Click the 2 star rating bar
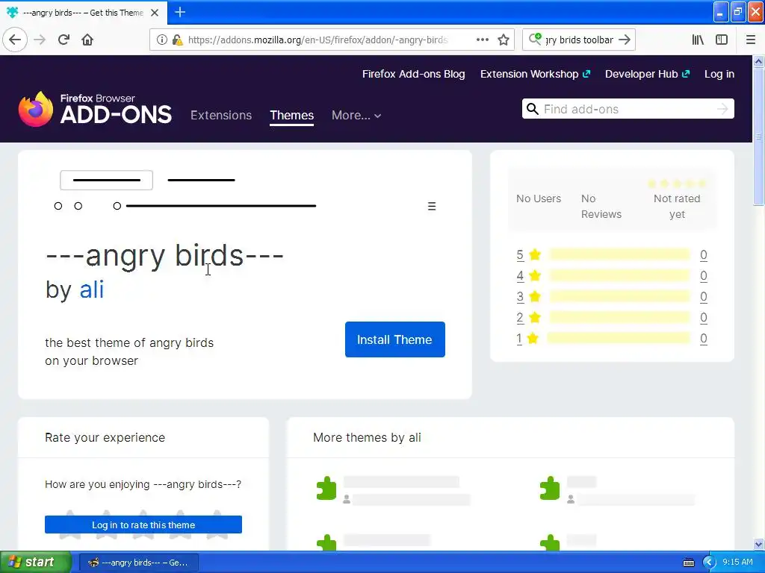 [x=619, y=318]
